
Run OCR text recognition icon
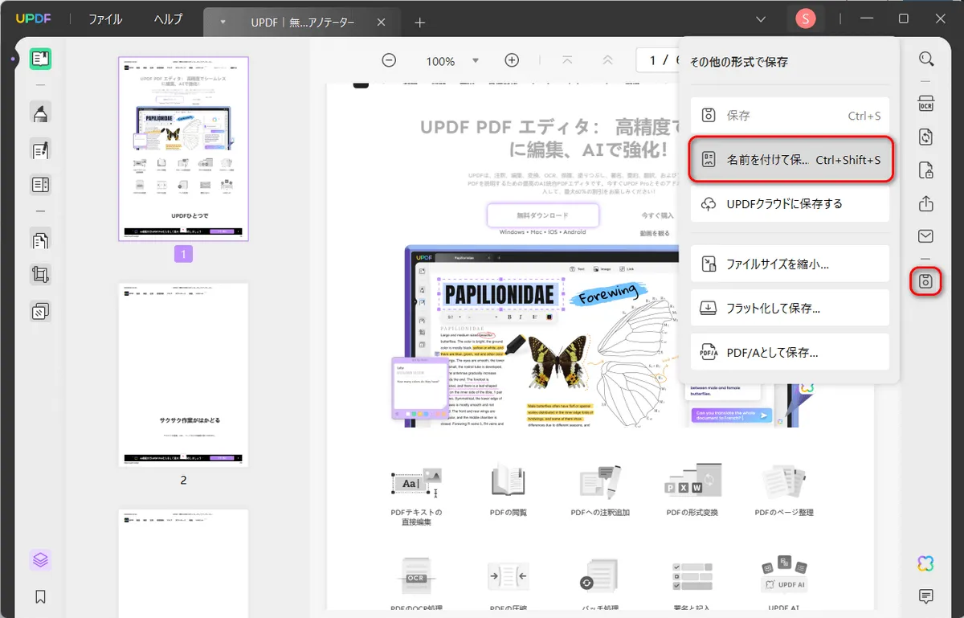(x=926, y=104)
